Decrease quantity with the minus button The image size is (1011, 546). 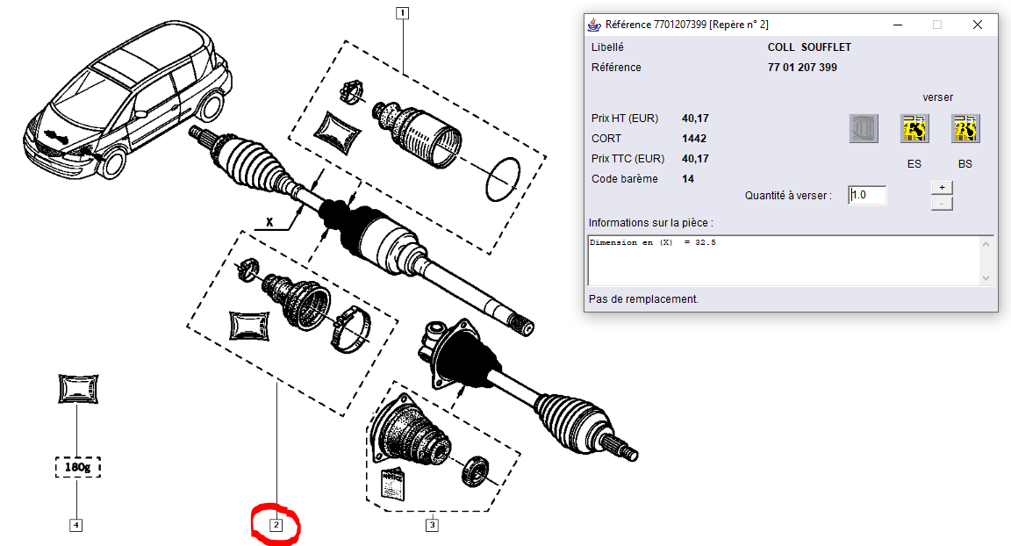[x=941, y=204]
